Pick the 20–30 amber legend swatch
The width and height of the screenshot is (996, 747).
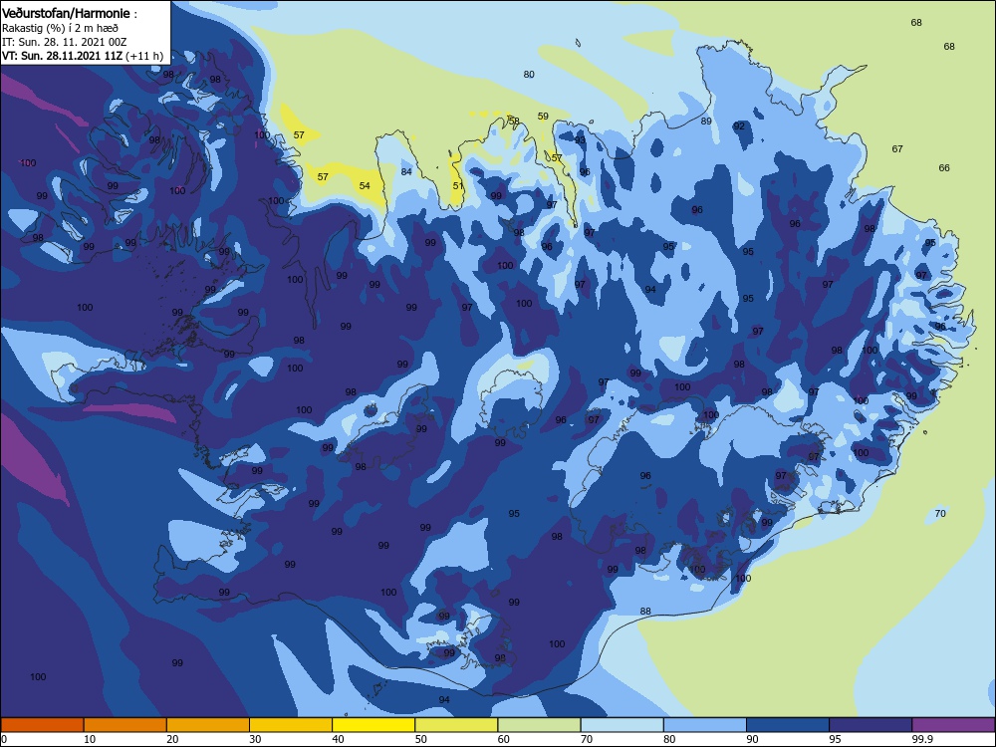(208, 725)
